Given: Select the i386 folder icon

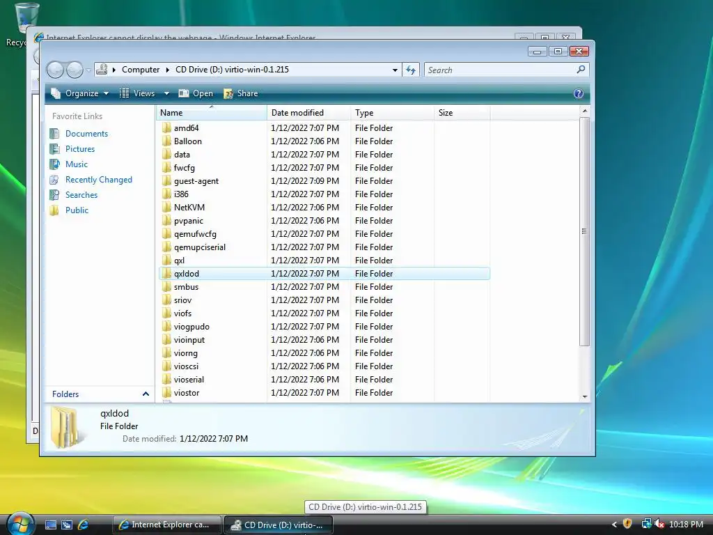Looking at the screenshot, I should pos(167,194).
